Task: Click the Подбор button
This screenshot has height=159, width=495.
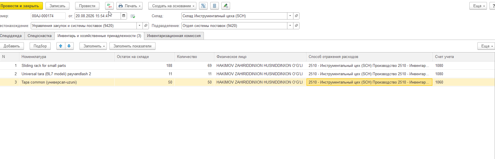Action: (x=40, y=46)
